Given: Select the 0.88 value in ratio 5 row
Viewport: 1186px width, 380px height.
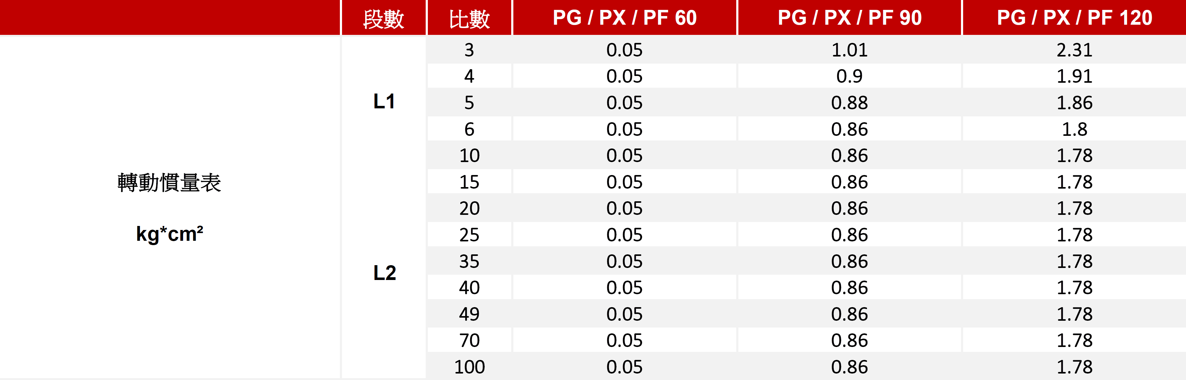Looking at the screenshot, I should click(x=850, y=102).
